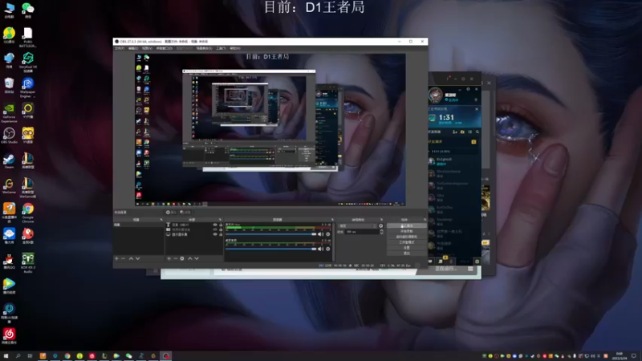
Task: Toggle visibility of second source row
Action: (215, 229)
